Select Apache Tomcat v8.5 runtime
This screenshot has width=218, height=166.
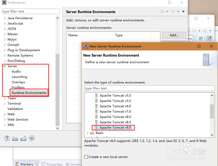click(x=115, y=122)
